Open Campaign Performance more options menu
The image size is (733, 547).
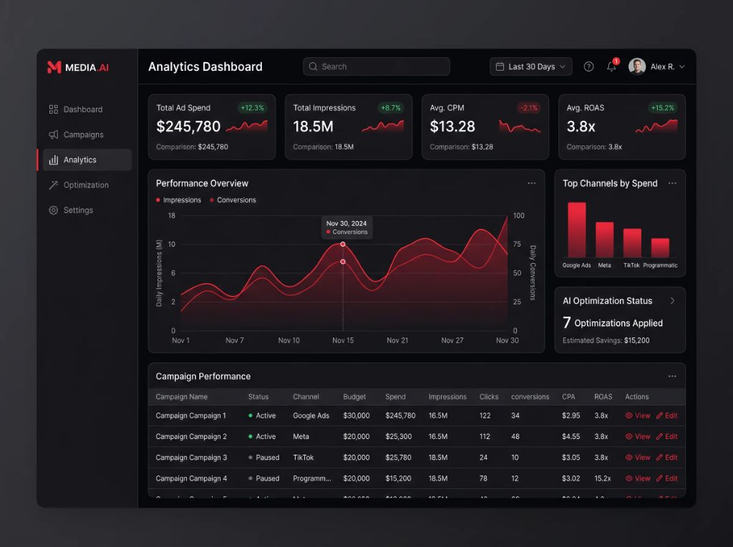[672, 376]
